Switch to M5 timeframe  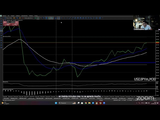[1, 23]
